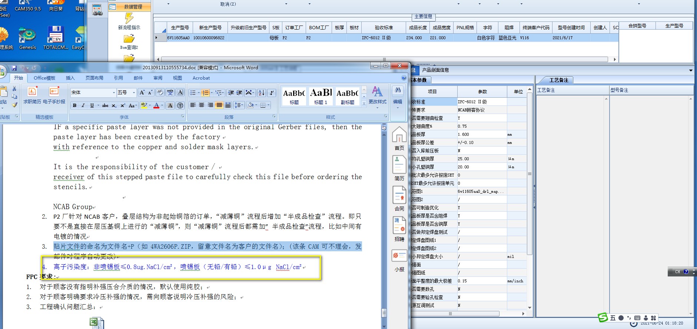Toggle left alignment
This screenshot has height=329, width=697.
[193, 105]
